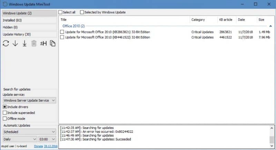Open the Installed (83) tab

[29, 20]
